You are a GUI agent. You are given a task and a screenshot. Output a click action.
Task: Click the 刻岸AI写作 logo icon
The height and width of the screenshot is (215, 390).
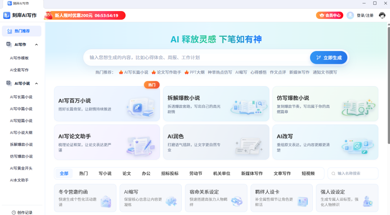(7, 15)
